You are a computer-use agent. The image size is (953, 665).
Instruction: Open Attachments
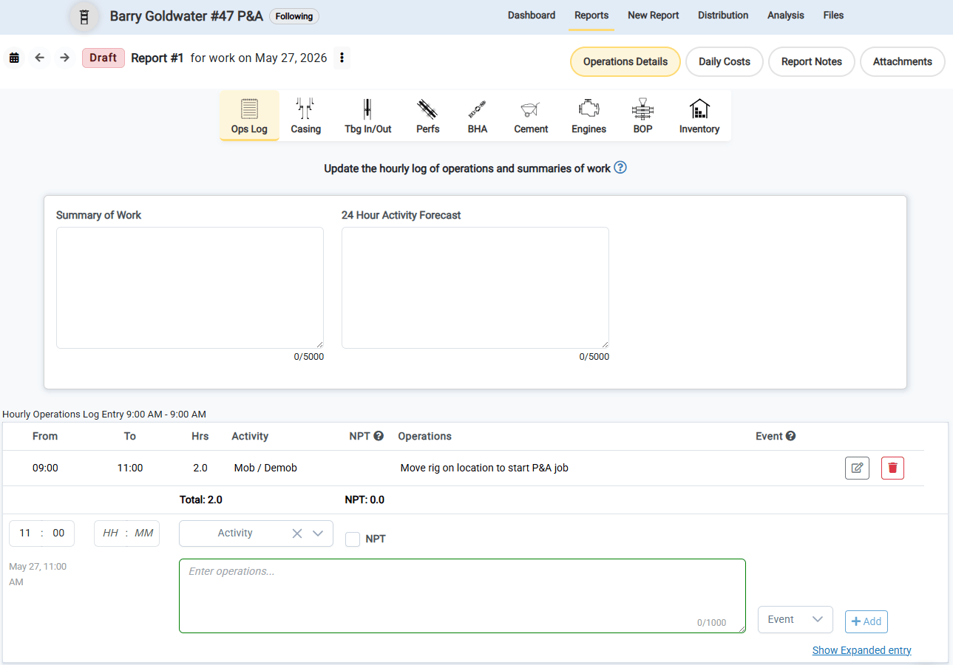903,61
